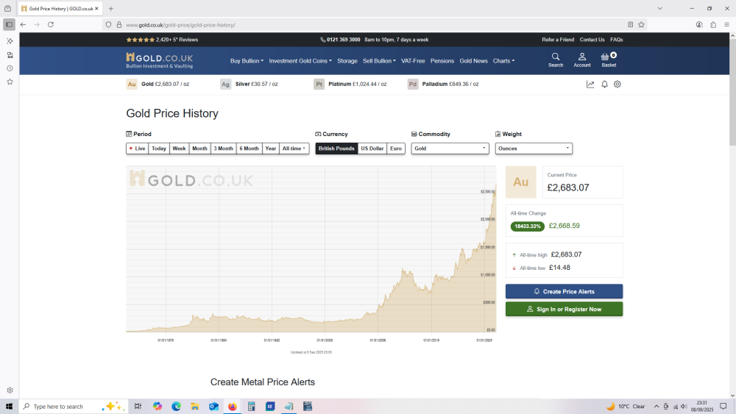Select British Pounds currency
This screenshot has width=736, height=414.
click(336, 149)
